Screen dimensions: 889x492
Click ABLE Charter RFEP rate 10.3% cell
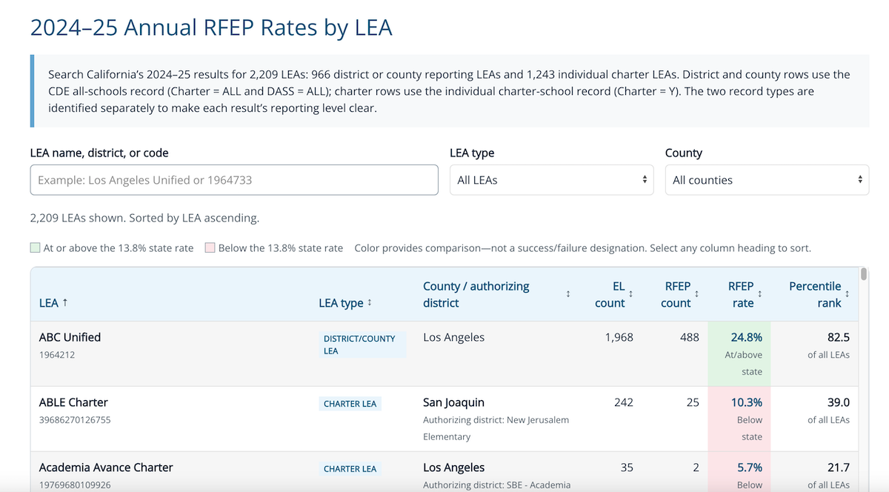coord(739,419)
